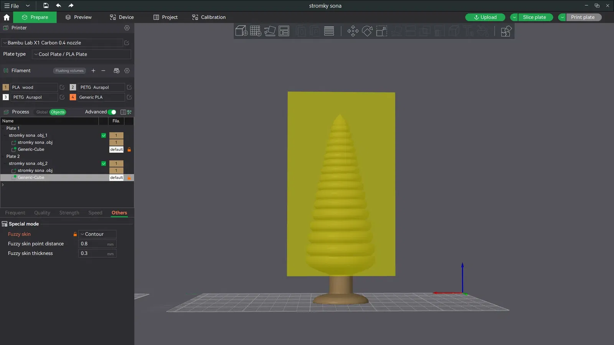Image resolution: width=614 pixels, height=345 pixels.
Task: Open the Slice plate dropdown arrow
Action: coord(514,17)
